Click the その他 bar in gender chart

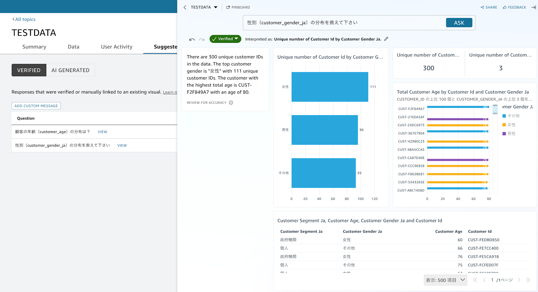(x=324, y=173)
